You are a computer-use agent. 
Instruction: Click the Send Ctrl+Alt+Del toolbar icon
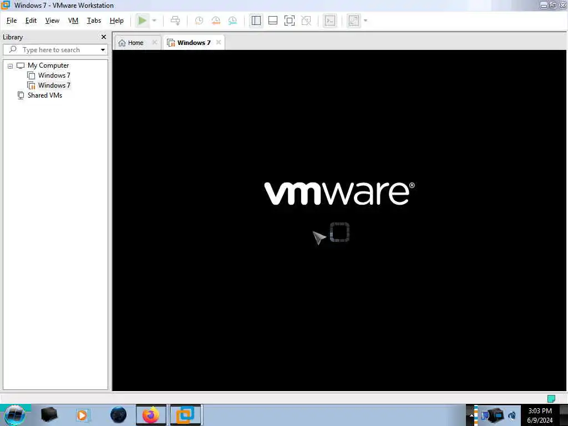[175, 21]
